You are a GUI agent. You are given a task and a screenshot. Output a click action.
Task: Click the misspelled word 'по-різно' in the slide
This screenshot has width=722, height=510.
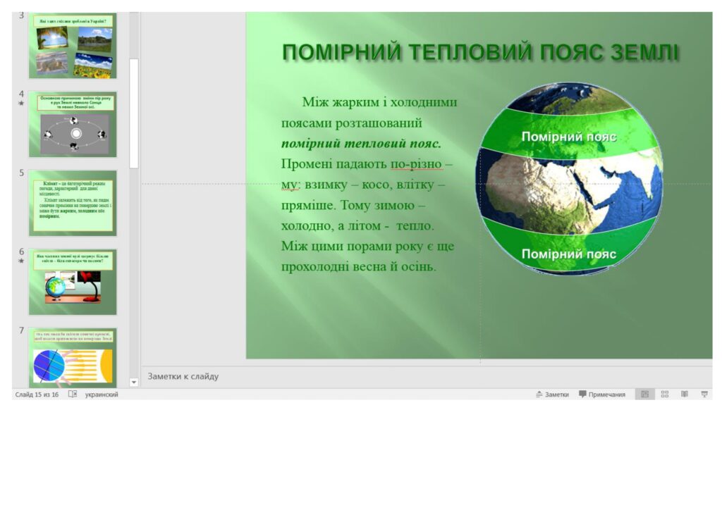(416, 163)
